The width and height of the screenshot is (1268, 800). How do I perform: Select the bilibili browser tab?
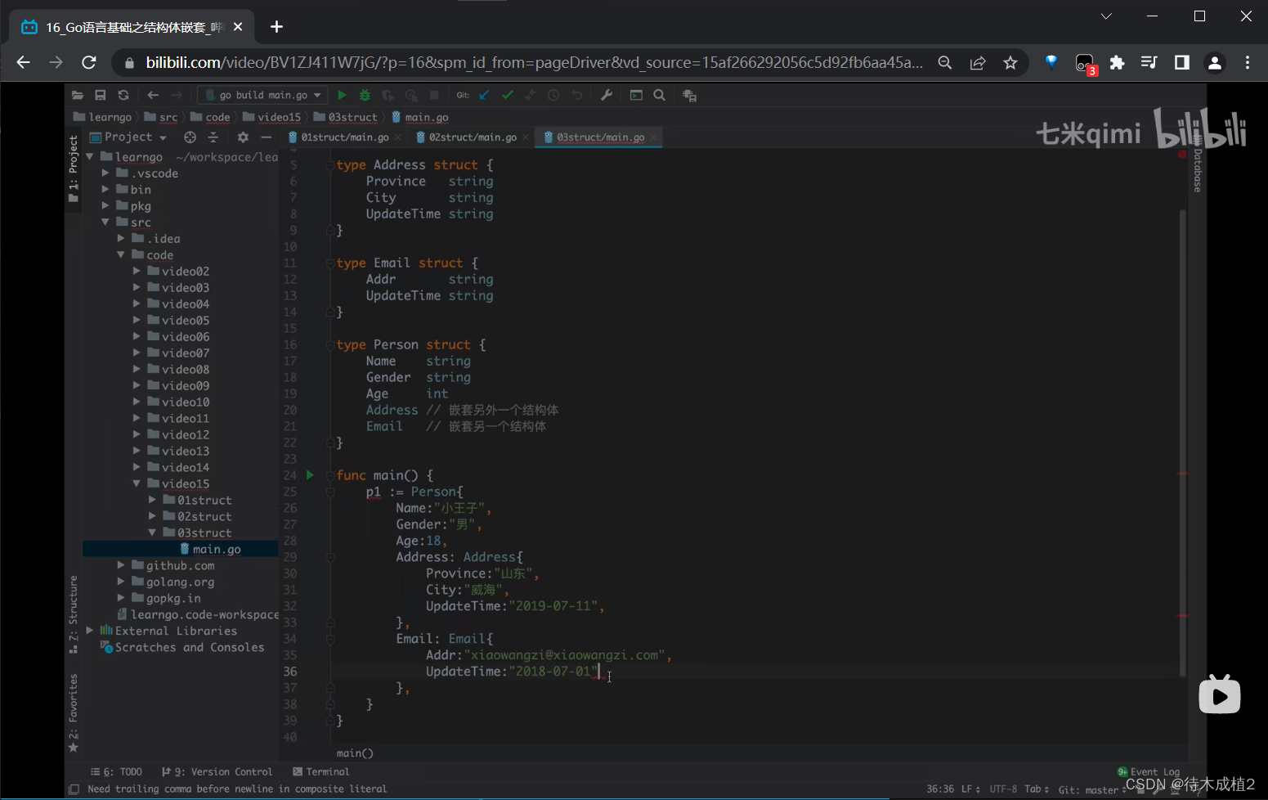click(131, 27)
